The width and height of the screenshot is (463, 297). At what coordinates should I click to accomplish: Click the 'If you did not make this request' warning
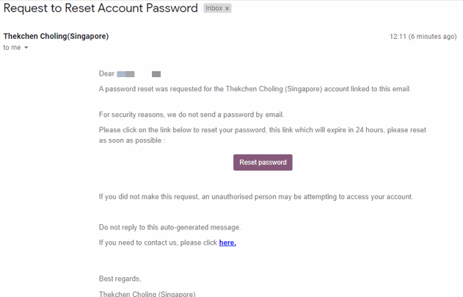[256, 196]
